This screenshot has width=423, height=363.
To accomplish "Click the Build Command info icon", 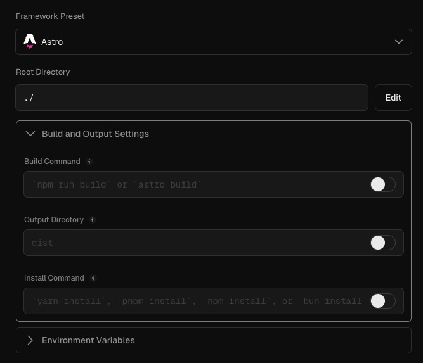I will (89, 162).
